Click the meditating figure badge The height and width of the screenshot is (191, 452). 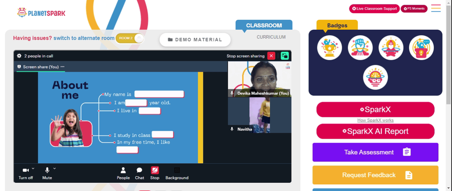click(391, 47)
